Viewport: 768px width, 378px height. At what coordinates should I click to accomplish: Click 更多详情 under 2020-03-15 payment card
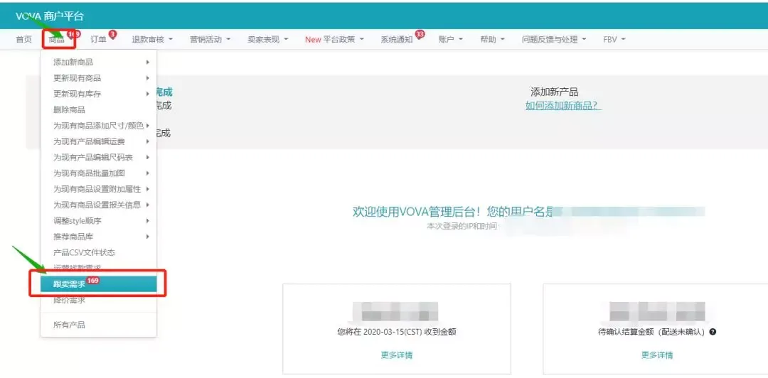pos(397,355)
